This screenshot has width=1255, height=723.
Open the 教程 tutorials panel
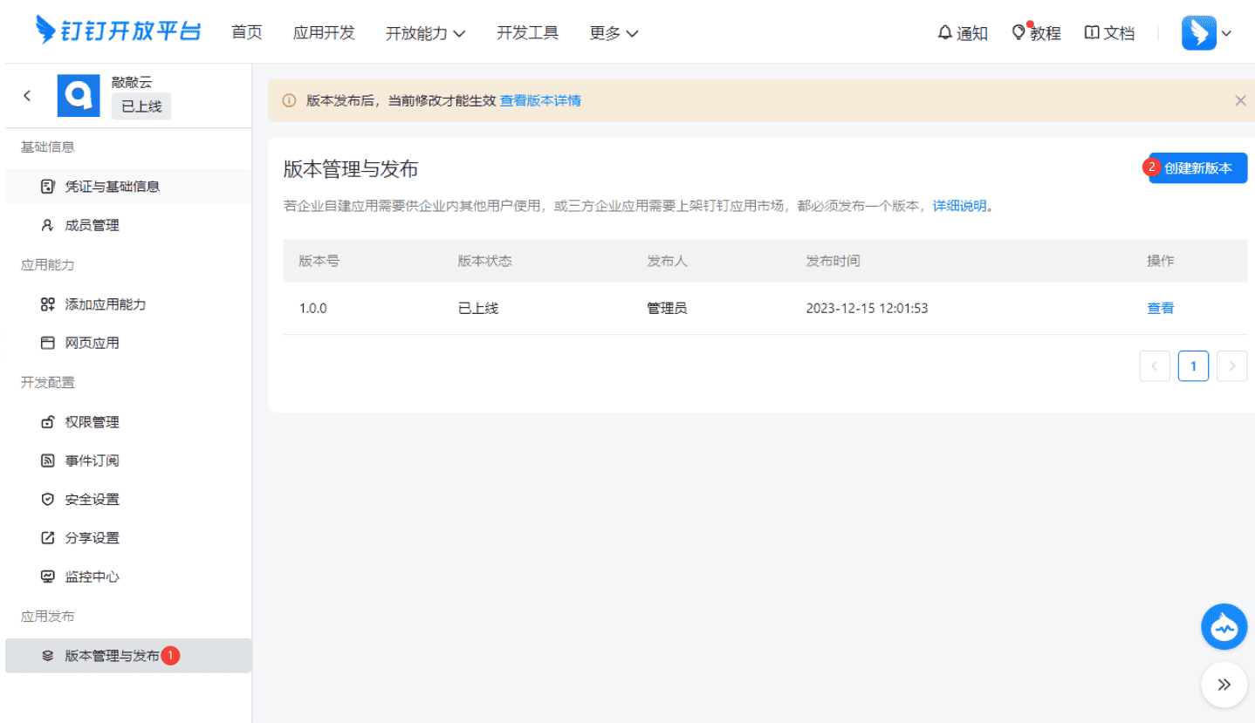1038,32
